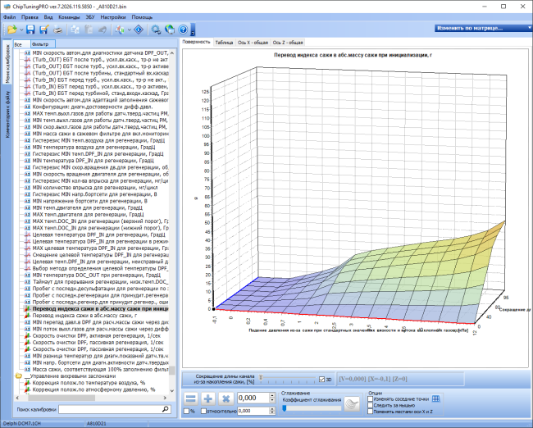Open the ЭБУ menu

[x=90, y=17]
